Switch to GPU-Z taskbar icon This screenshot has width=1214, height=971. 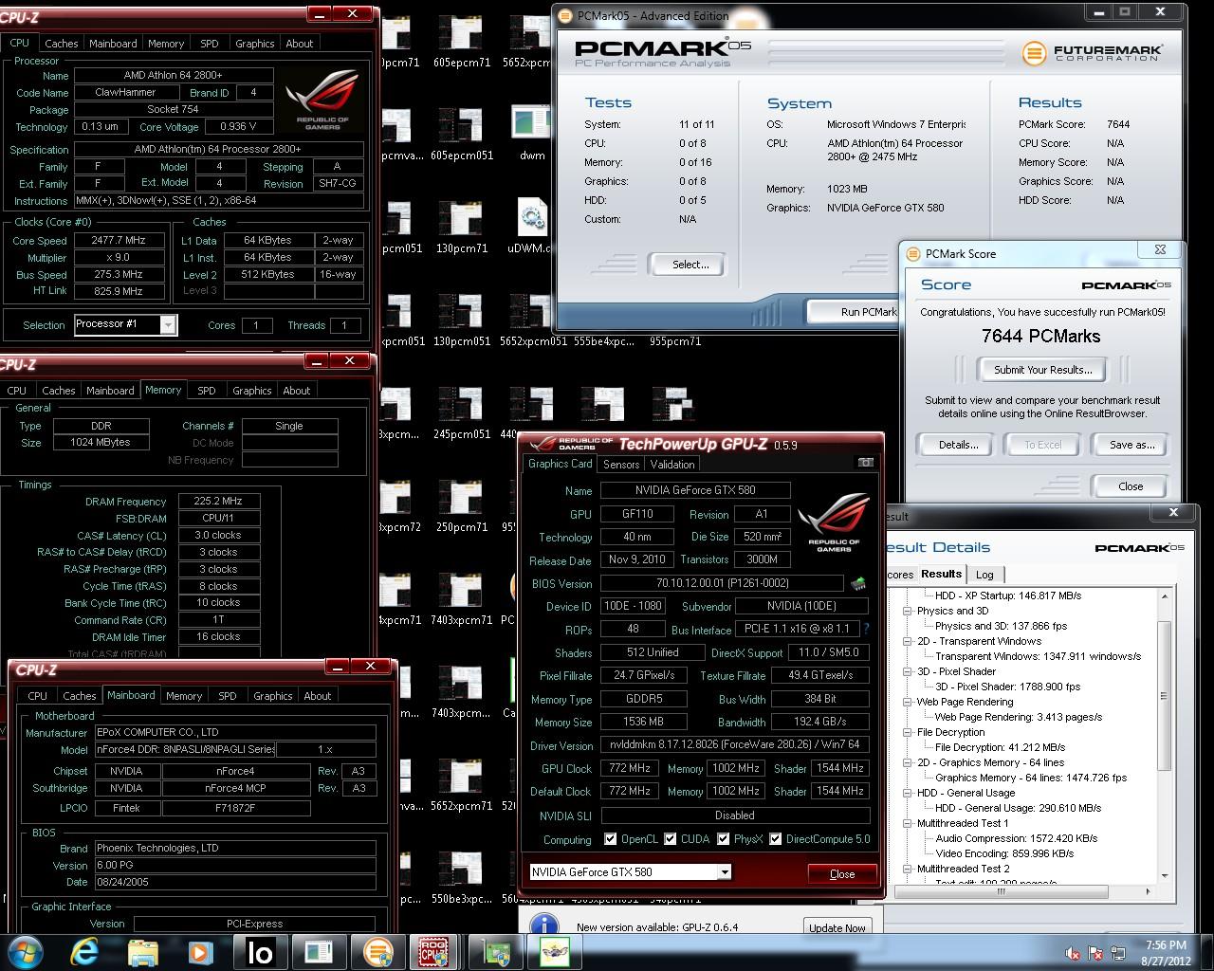tap(494, 951)
